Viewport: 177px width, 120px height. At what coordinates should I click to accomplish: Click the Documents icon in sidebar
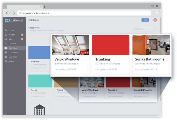(x=6, y=52)
